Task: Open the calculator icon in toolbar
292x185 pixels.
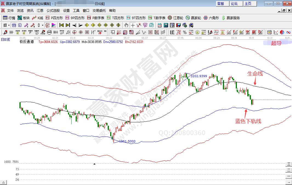Action: [x=166, y=25]
